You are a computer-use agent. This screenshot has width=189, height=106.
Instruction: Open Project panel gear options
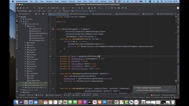tap(43, 14)
